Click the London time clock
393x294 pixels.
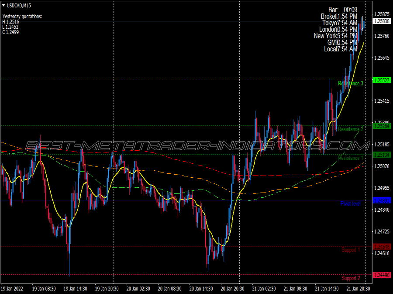click(x=338, y=30)
